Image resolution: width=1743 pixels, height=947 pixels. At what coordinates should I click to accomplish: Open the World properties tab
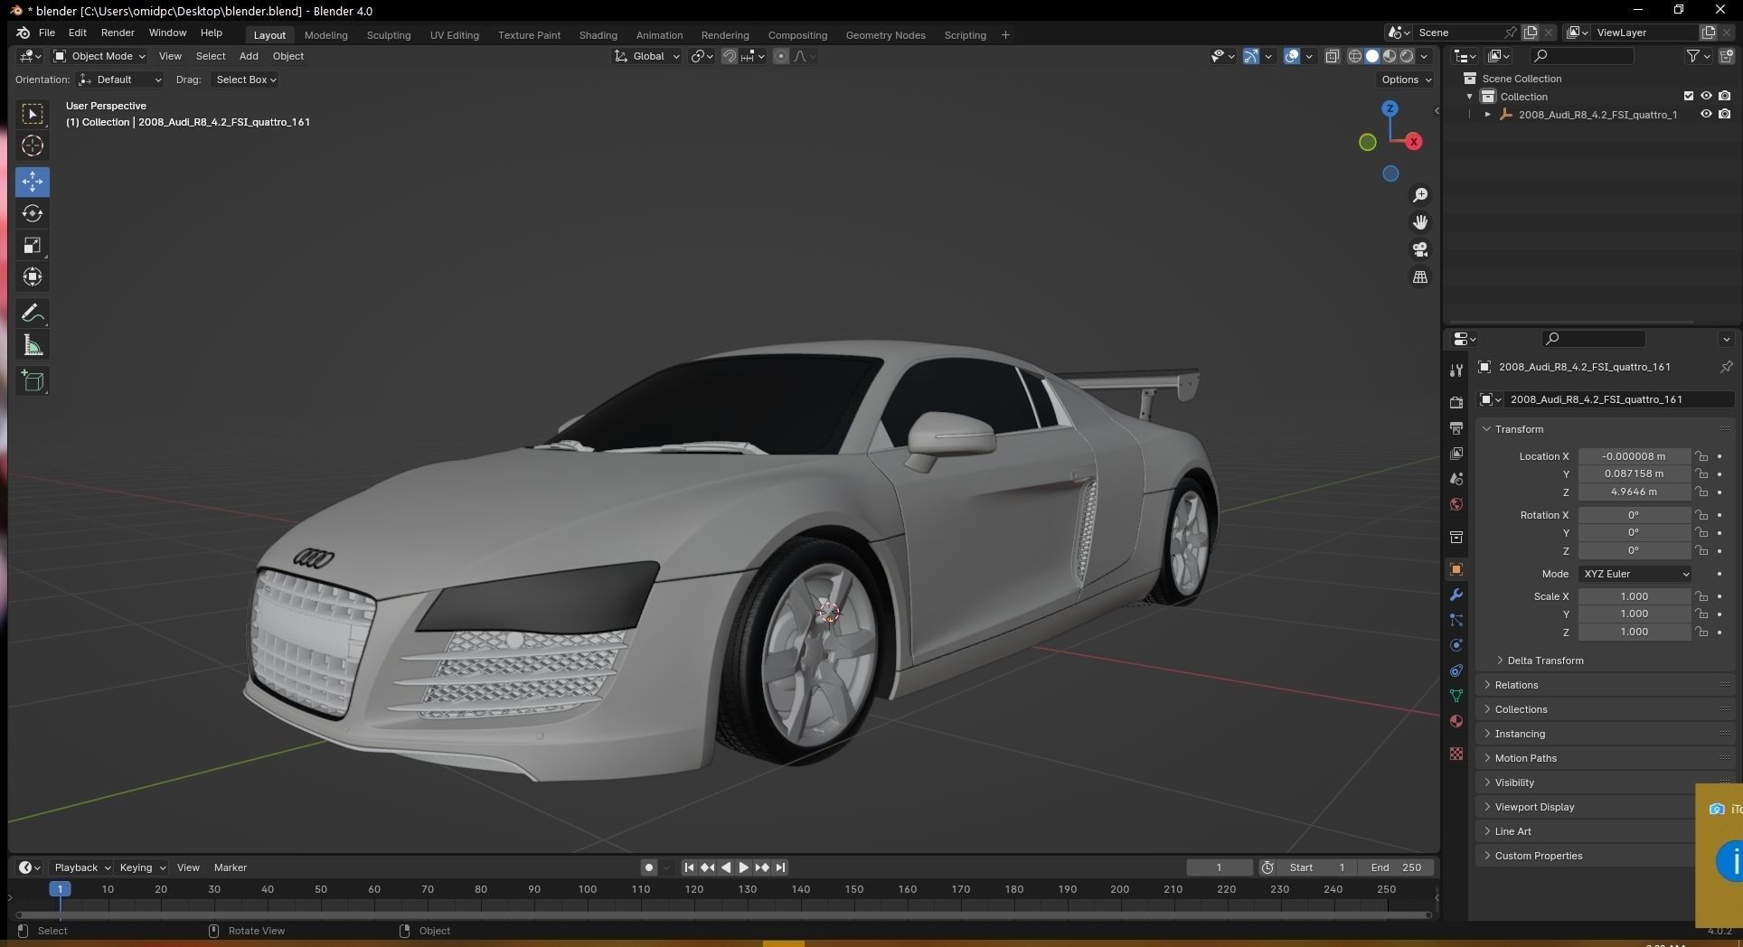click(x=1456, y=504)
